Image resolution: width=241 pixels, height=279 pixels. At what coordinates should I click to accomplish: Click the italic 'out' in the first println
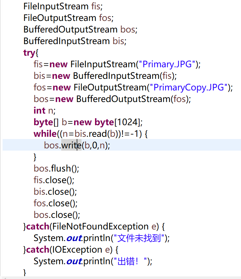click(74, 238)
